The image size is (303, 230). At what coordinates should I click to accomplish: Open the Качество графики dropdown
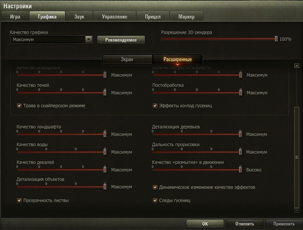51,40
